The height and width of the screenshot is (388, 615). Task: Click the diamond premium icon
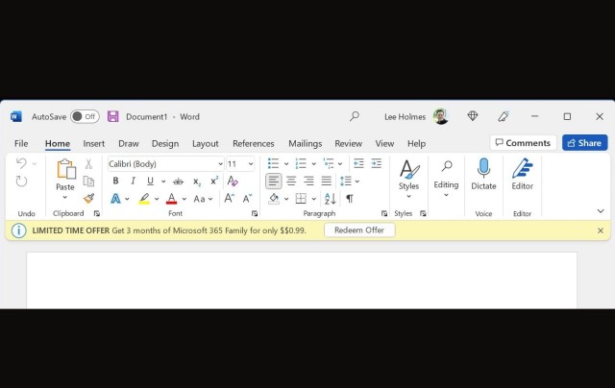coord(473,116)
